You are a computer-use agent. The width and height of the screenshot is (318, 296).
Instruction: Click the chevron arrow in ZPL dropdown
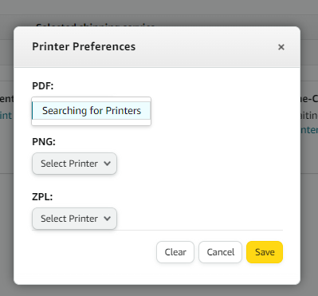click(x=107, y=219)
